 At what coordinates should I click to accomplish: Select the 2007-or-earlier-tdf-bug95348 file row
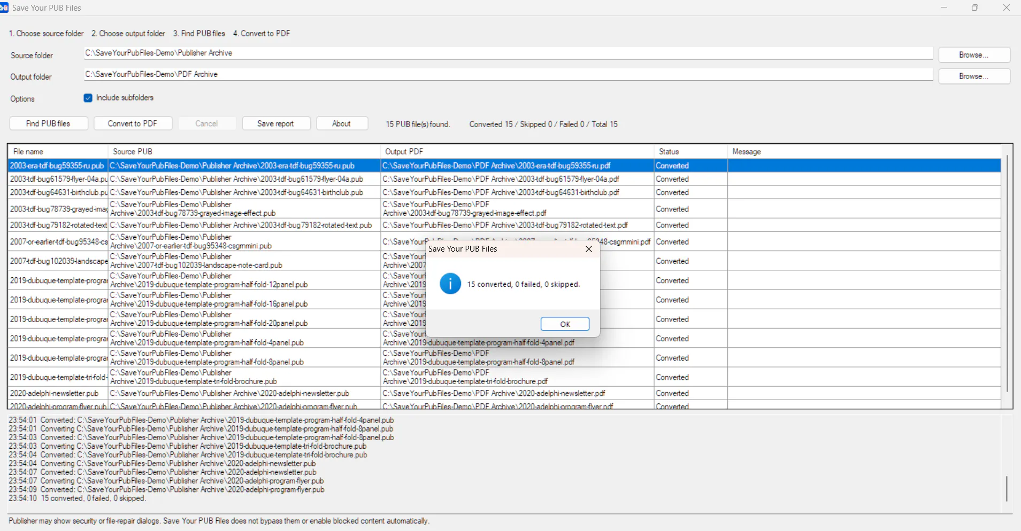tap(504, 241)
